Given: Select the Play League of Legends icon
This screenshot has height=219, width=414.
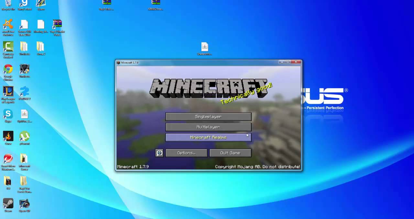Looking at the screenshot, I should (x=8, y=95).
